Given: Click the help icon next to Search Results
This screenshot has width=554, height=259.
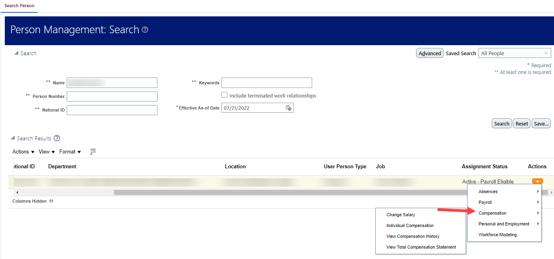Looking at the screenshot, I should pos(56,138).
